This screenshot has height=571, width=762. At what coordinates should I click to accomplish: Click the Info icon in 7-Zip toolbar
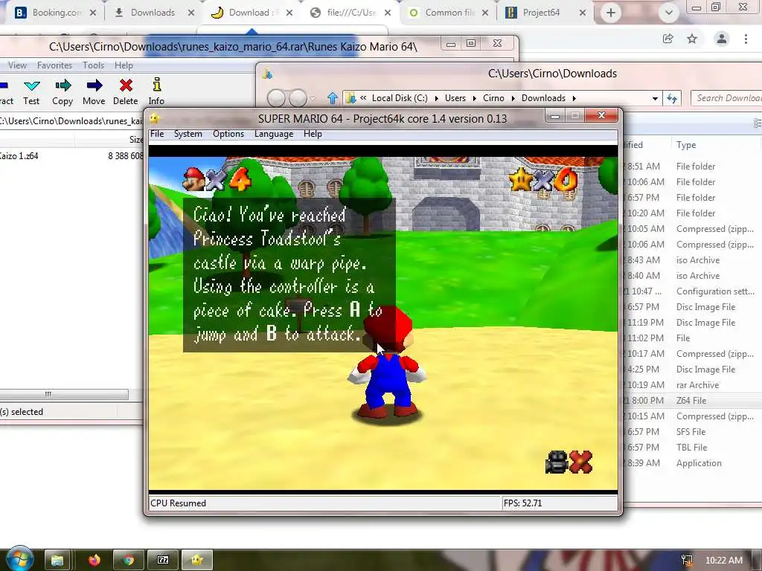point(156,86)
